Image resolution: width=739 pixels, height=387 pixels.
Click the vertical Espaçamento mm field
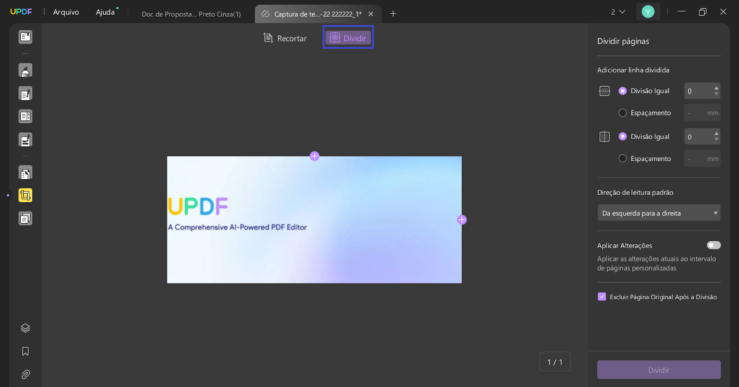pyautogui.click(x=703, y=158)
